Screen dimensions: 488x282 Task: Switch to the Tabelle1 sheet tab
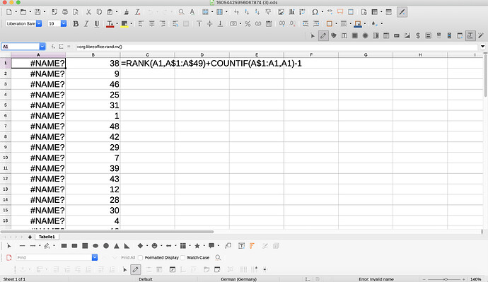click(x=47, y=237)
